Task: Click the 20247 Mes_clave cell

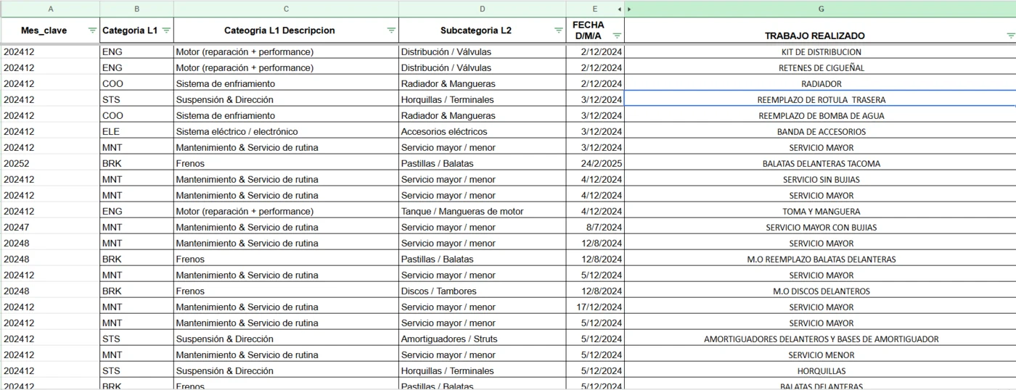Action: [50, 228]
